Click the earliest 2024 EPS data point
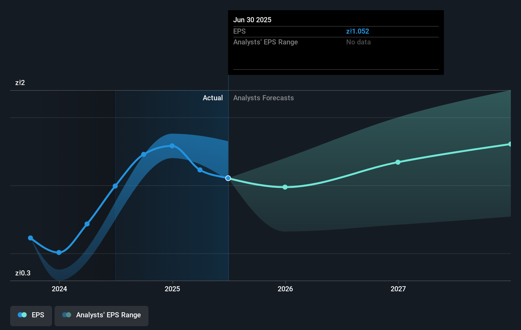The image size is (521, 330). (30, 238)
